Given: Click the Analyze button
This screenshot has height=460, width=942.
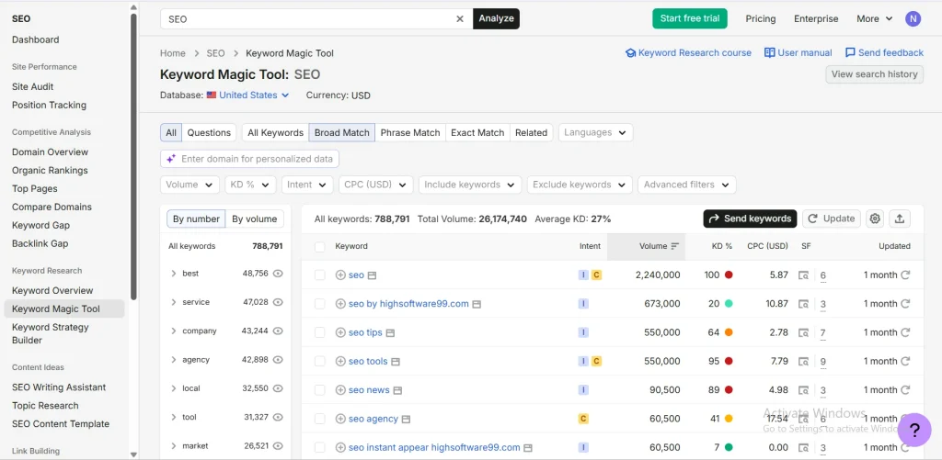Looking at the screenshot, I should click(496, 18).
